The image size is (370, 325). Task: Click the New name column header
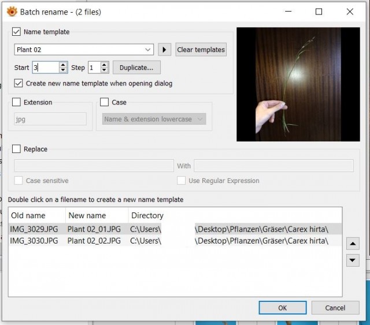tap(97, 215)
